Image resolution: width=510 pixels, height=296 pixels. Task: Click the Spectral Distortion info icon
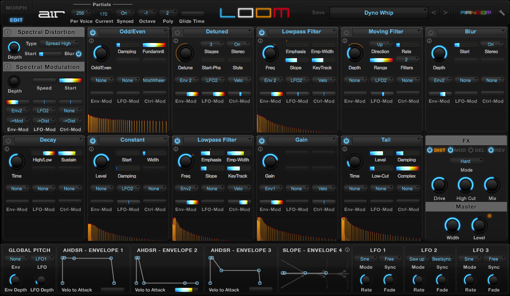(x=8, y=32)
